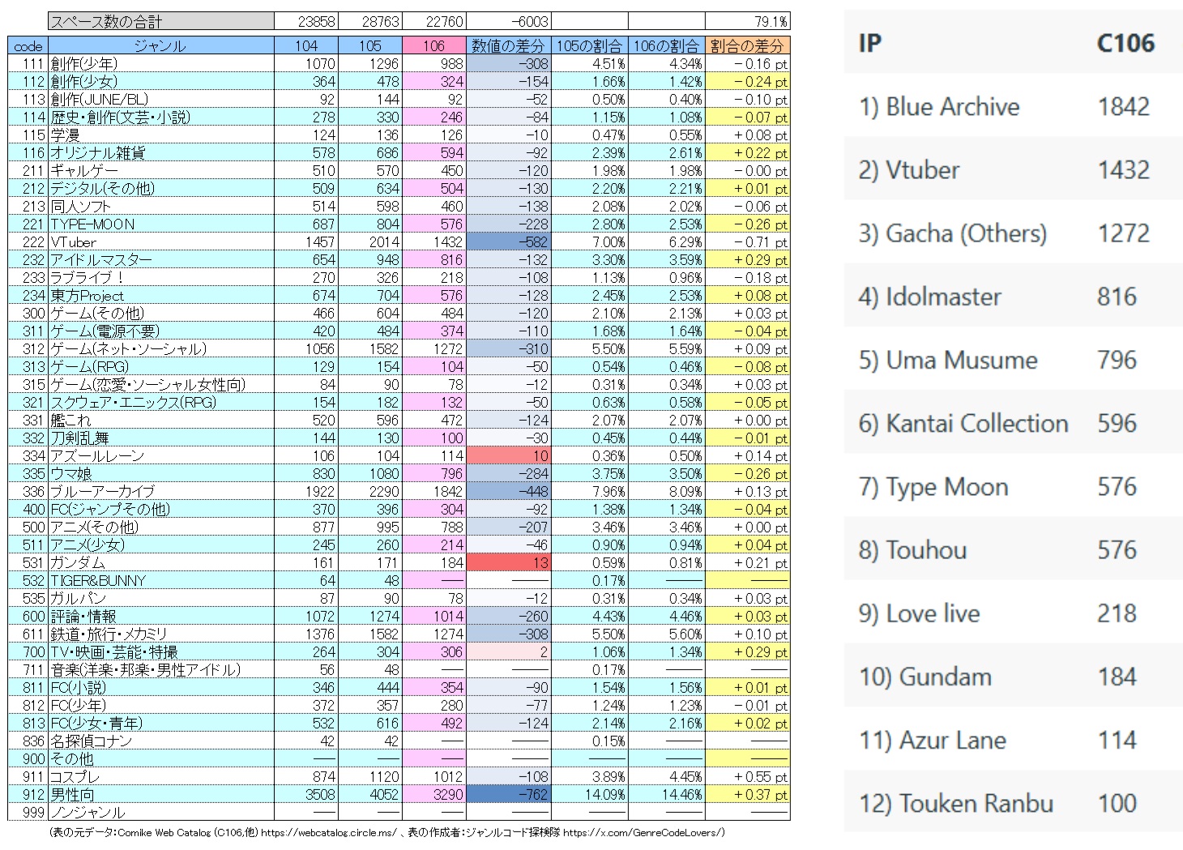
Task: Click the スペース数の合計 header cell
Action: [x=160, y=22]
